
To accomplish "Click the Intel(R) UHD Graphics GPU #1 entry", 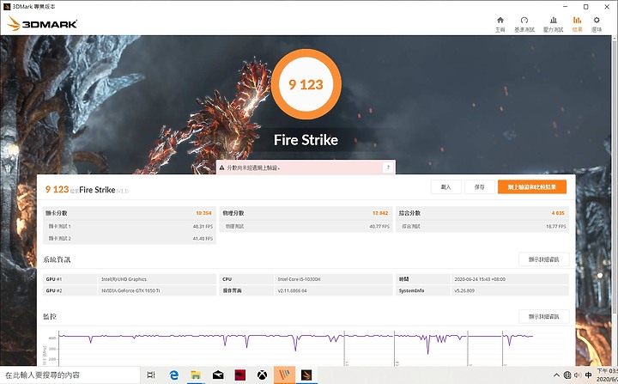I will click(124, 279).
